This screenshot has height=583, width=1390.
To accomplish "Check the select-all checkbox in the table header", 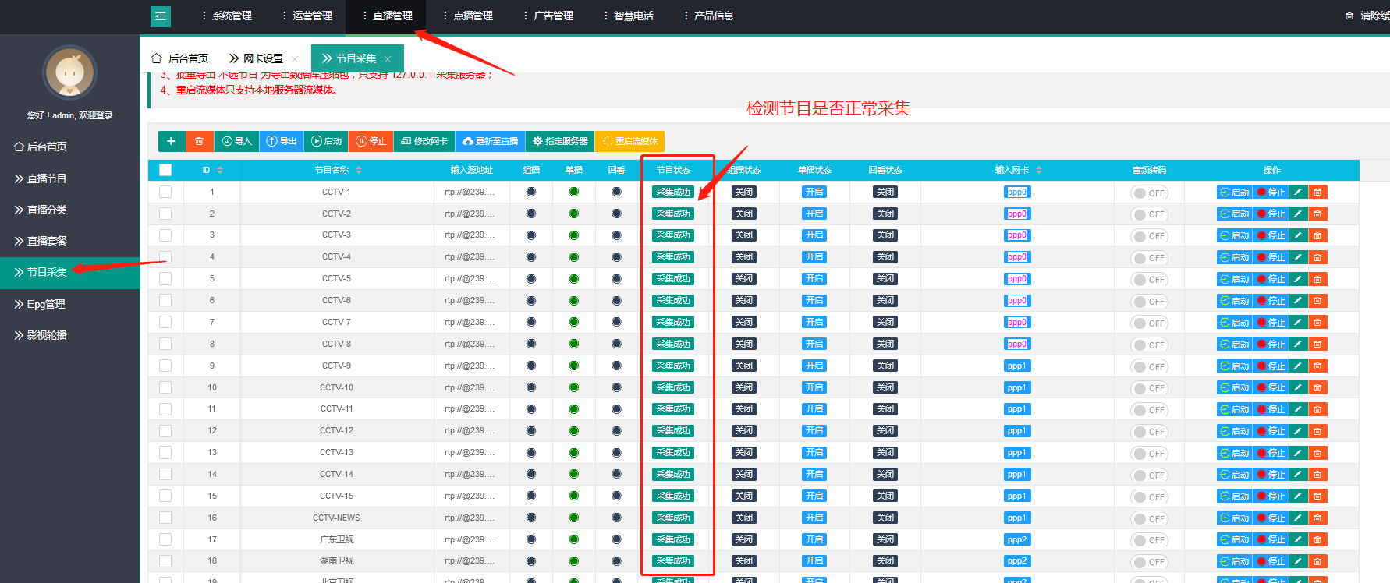I will pyautogui.click(x=165, y=170).
